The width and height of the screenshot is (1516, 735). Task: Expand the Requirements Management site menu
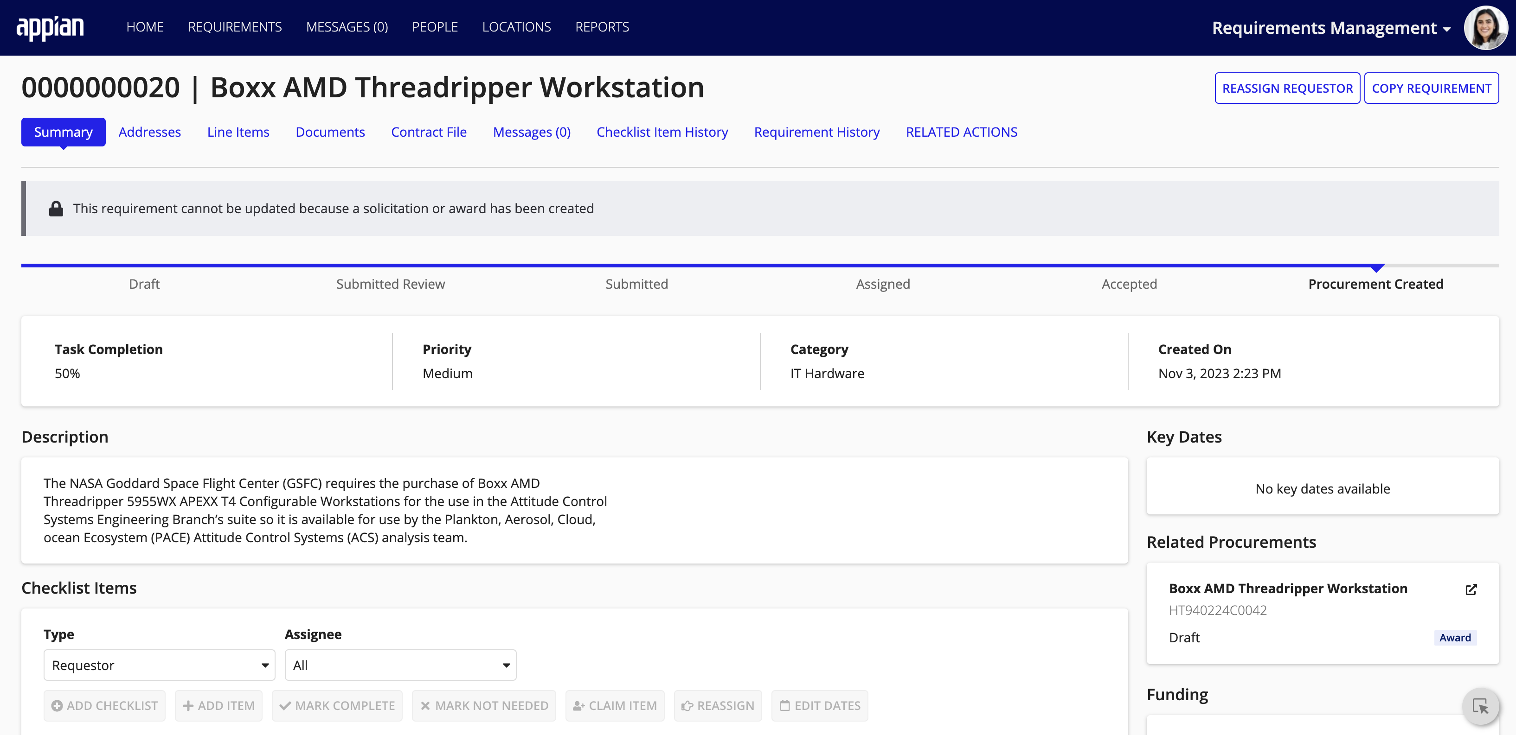coord(1331,28)
